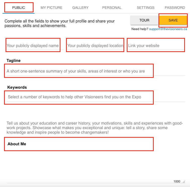The height and width of the screenshot is (187, 190).
Task: Click the 1000 character counter
Action: 177,181
